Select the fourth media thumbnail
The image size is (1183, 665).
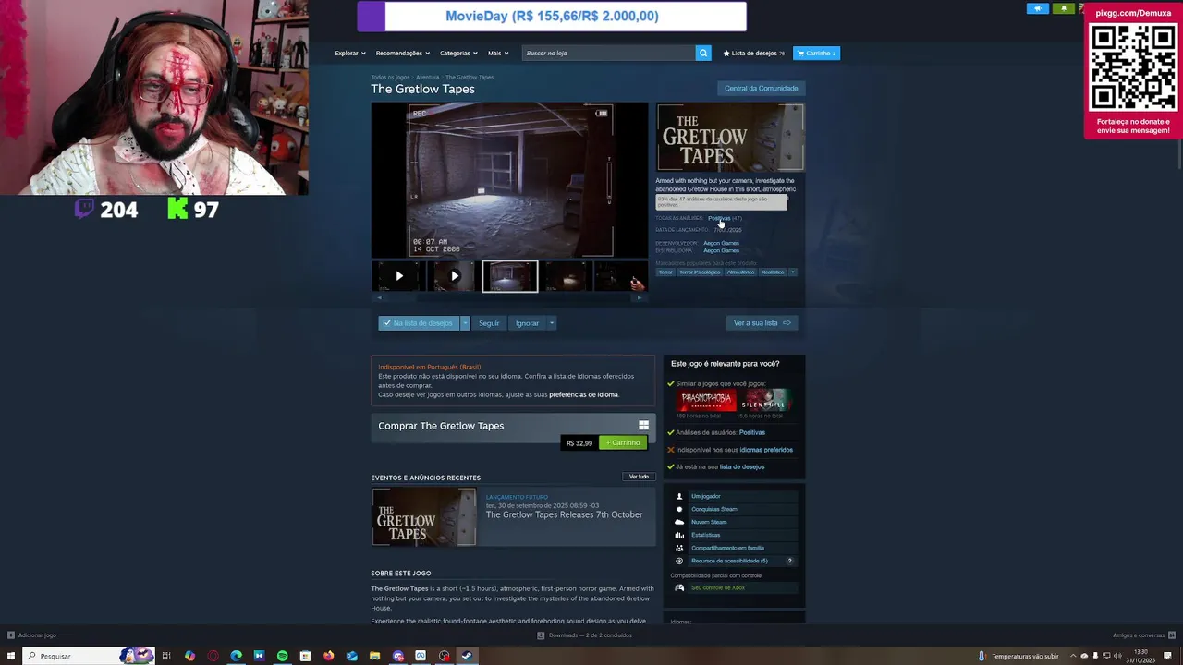pos(565,276)
